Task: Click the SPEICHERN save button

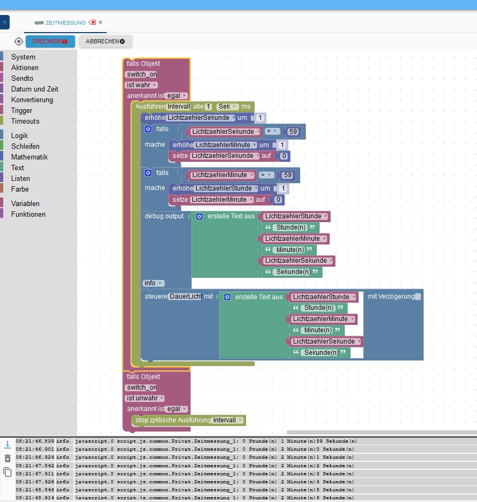Action: click(50, 41)
